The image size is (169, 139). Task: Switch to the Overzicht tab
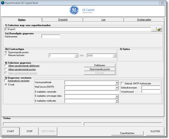click(x=63, y=20)
